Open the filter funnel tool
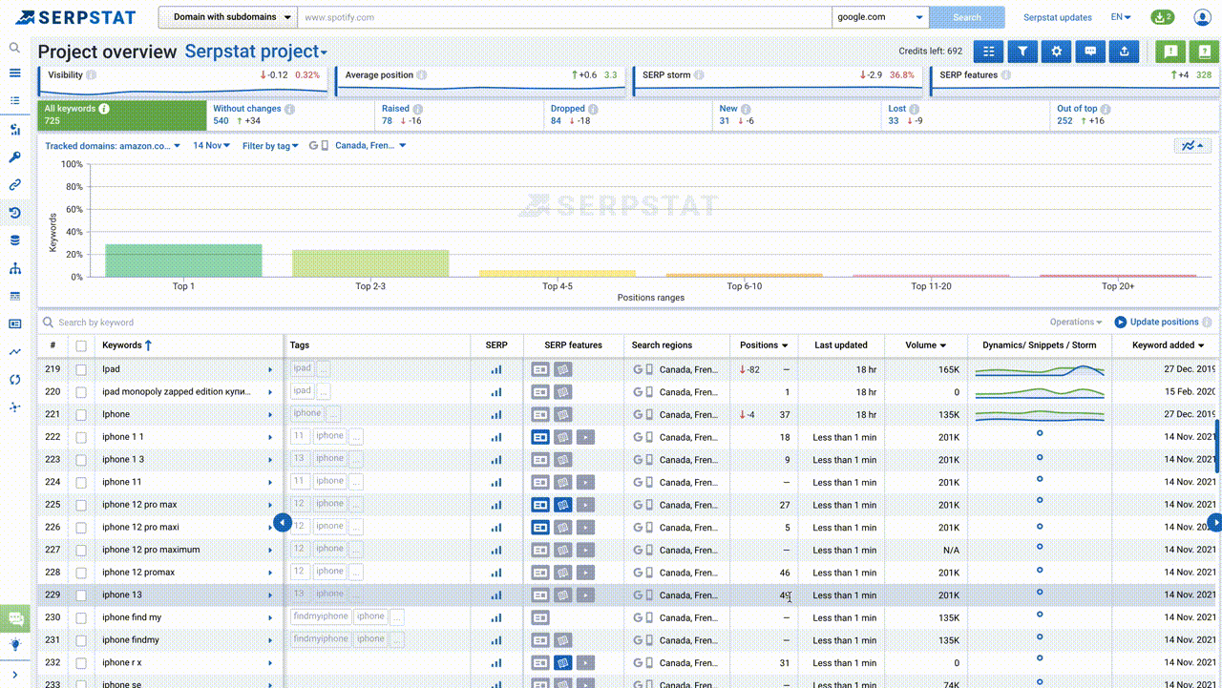The height and width of the screenshot is (688, 1222). pos(1022,52)
